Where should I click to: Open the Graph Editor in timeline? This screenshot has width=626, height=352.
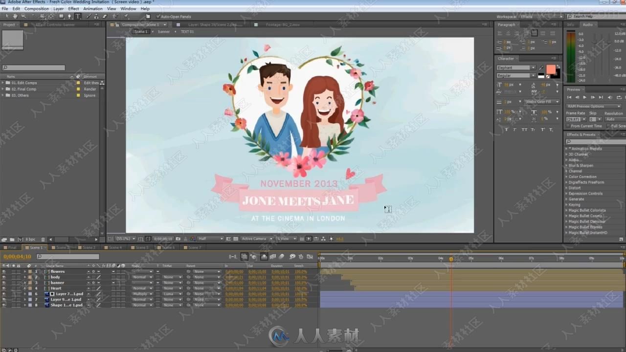[x=310, y=256]
